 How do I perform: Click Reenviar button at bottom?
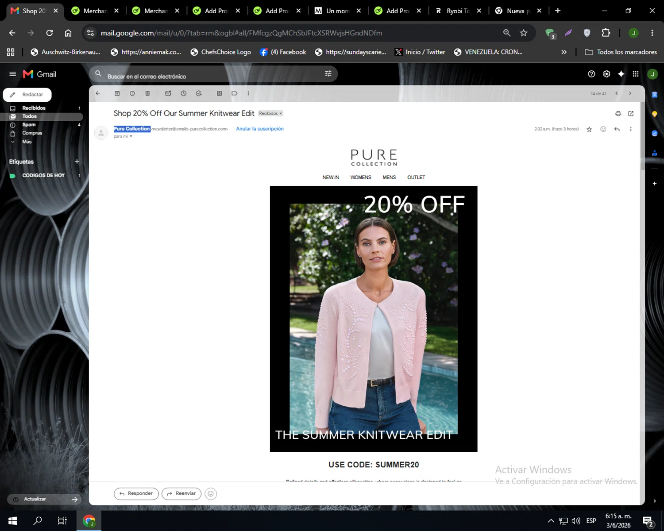click(x=181, y=493)
